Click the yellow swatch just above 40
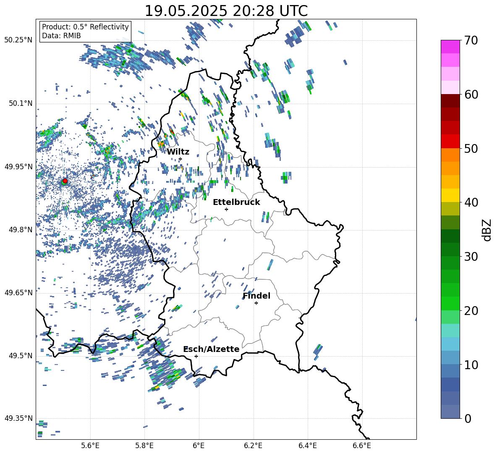Image resolution: width=497 pixels, height=454 pixels. pyautogui.click(x=450, y=195)
